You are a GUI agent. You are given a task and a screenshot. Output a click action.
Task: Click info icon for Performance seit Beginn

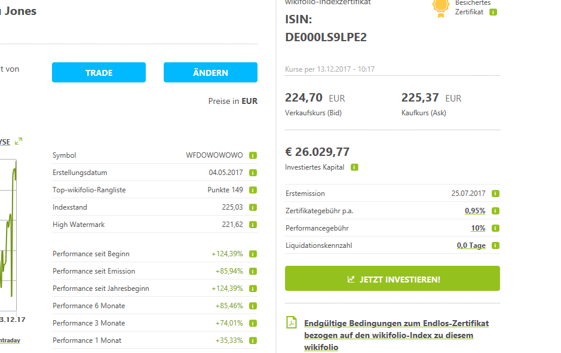click(x=252, y=253)
